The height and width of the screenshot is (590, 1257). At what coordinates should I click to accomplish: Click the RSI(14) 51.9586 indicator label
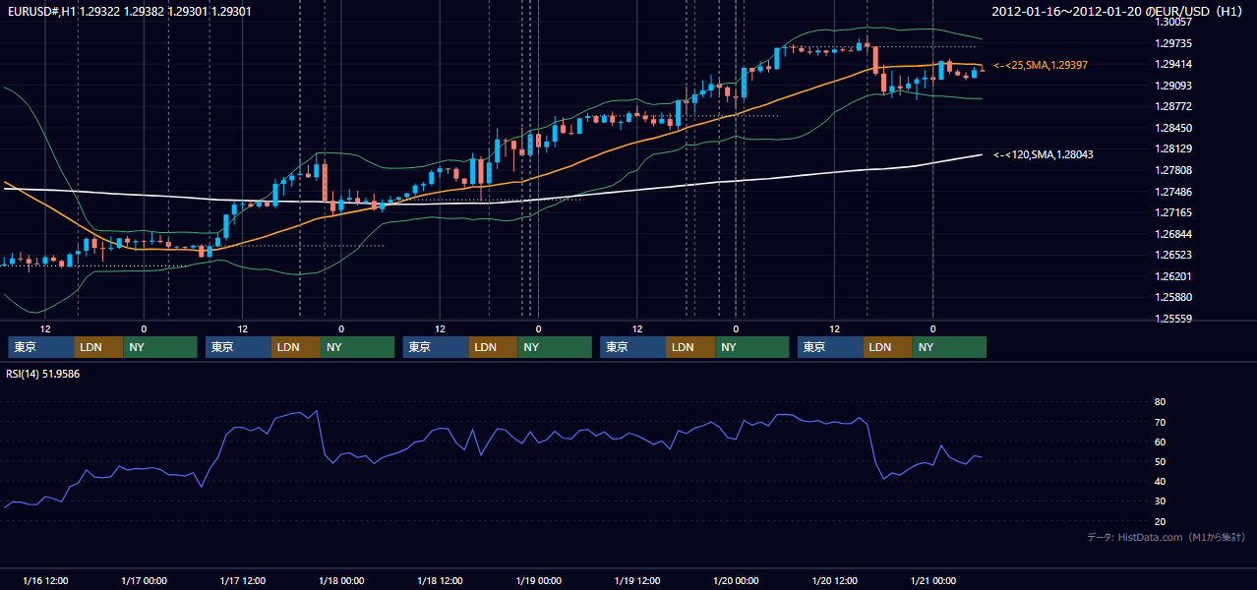(43, 374)
